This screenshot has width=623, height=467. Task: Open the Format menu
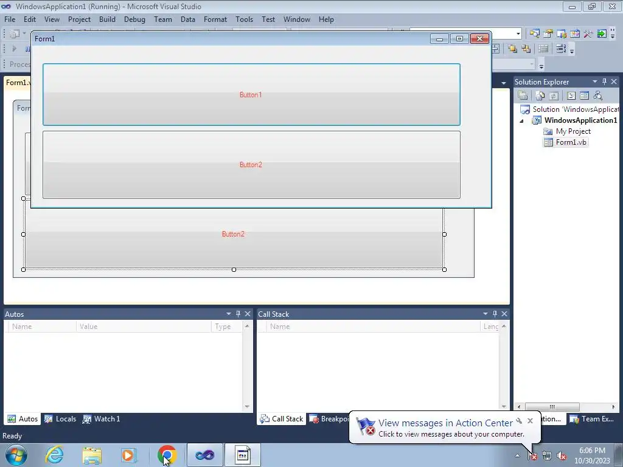click(215, 19)
